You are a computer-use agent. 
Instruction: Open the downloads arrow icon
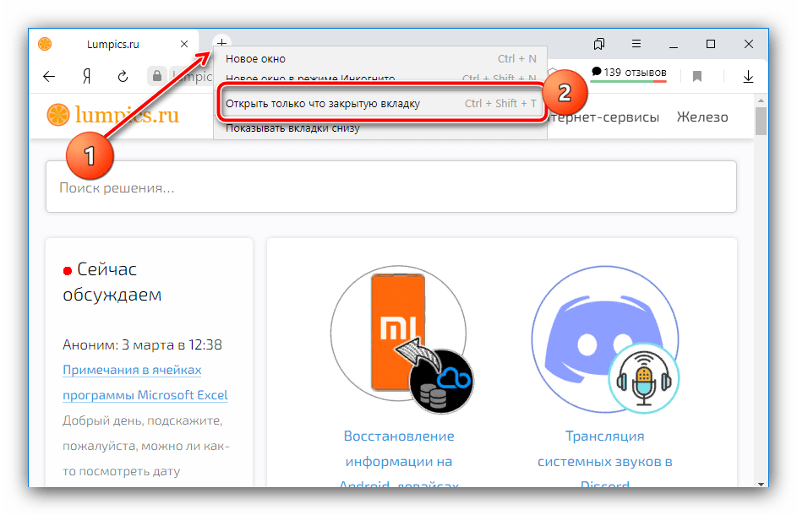[x=747, y=77]
